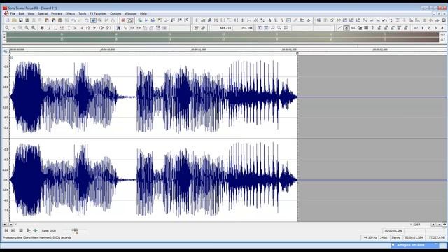Click the Save As disk icon
Viewport: 448px width, 252px height.
tap(27, 20)
